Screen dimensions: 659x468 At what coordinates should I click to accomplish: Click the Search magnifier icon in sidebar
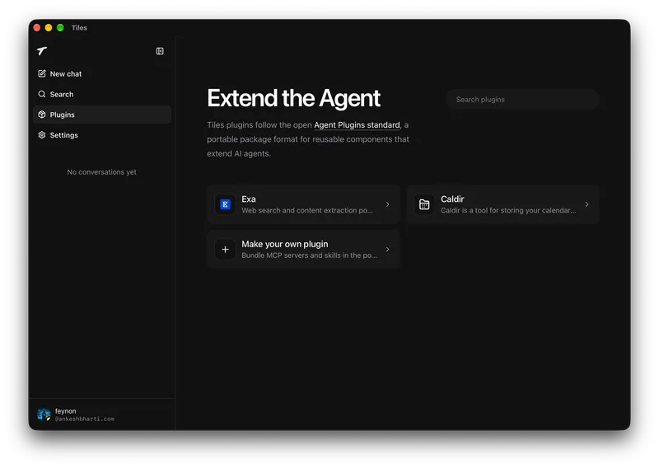point(42,94)
